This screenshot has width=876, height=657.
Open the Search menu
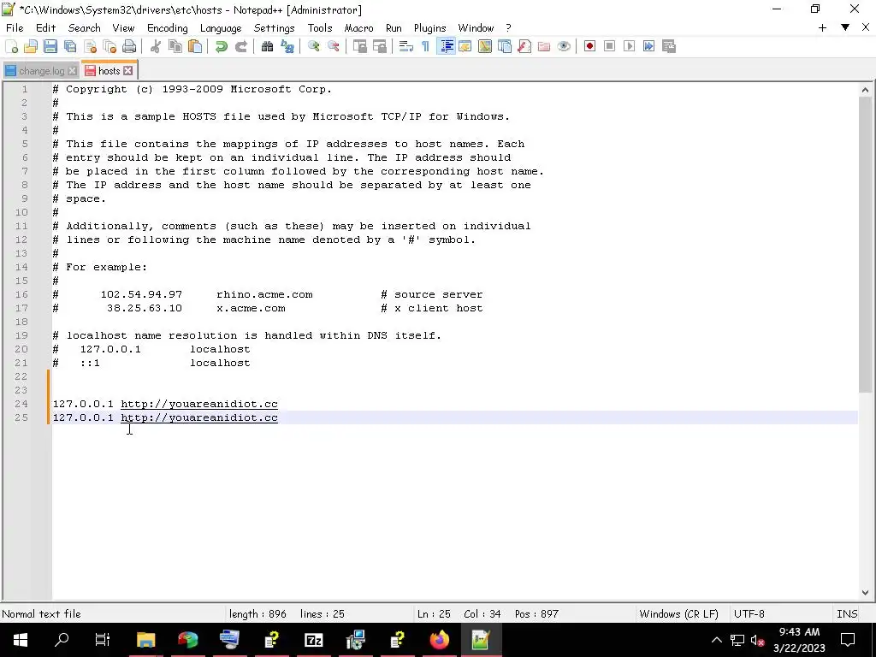pyautogui.click(x=85, y=28)
